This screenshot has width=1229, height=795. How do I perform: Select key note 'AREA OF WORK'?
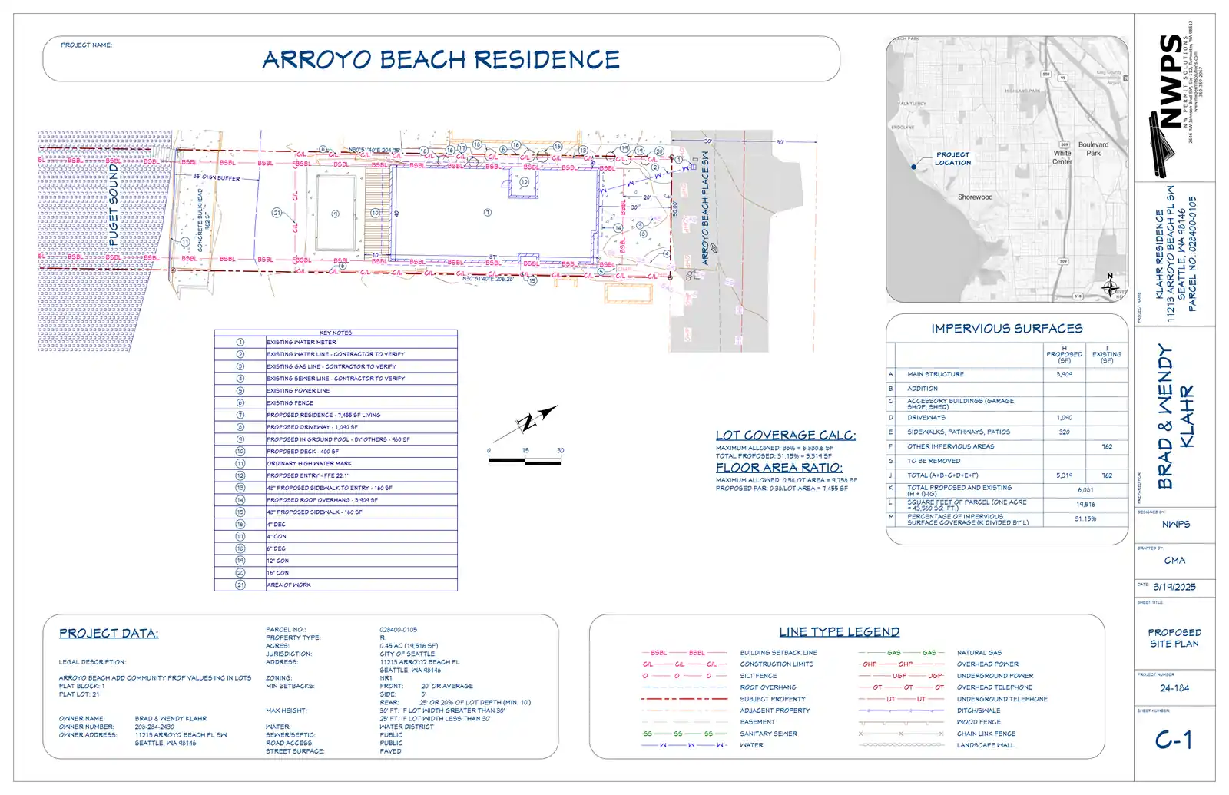point(289,585)
